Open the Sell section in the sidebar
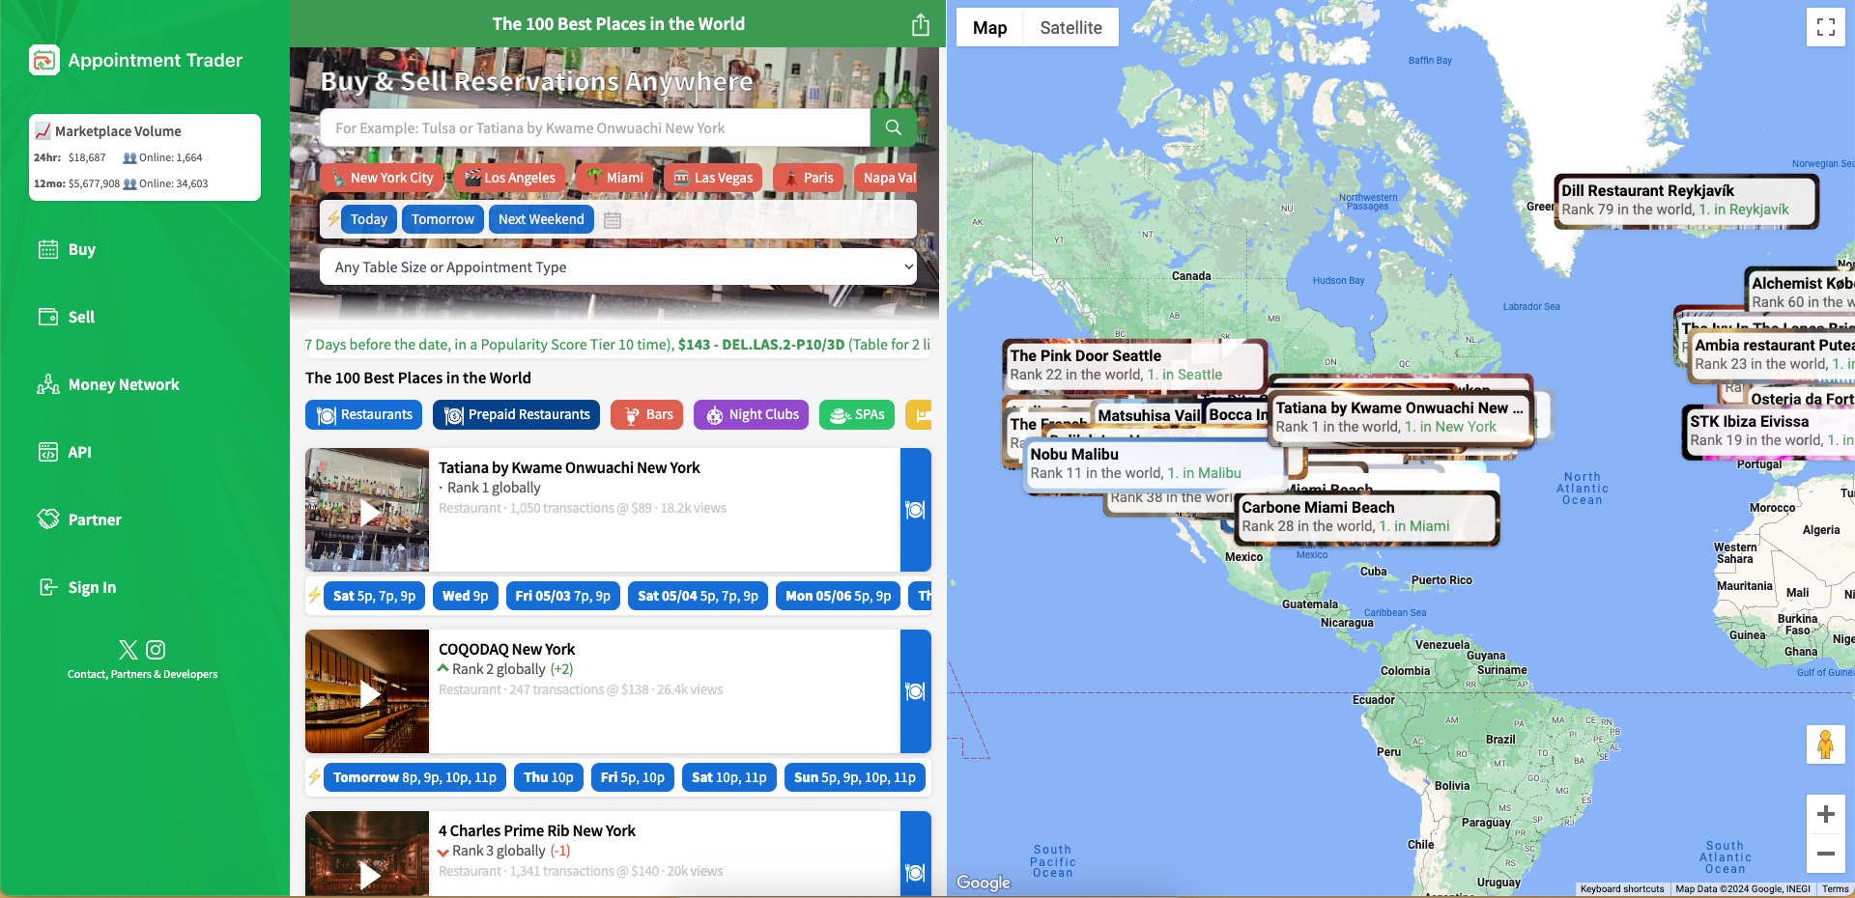 click(x=67, y=317)
